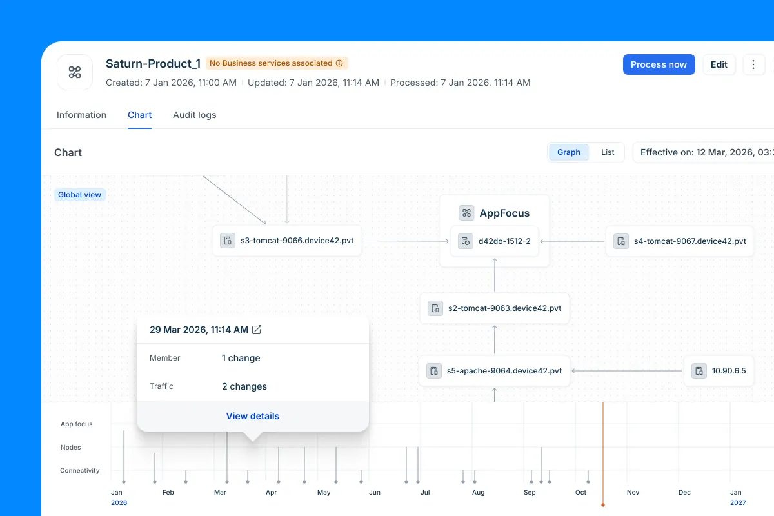
Task: Click the No Business services associated badge text
Action: (x=271, y=63)
